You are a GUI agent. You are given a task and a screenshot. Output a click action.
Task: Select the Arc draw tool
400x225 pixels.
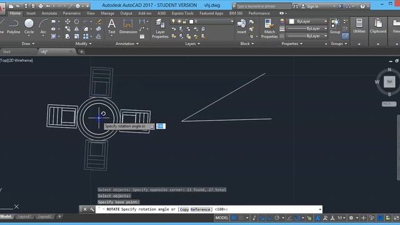coord(43,27)
